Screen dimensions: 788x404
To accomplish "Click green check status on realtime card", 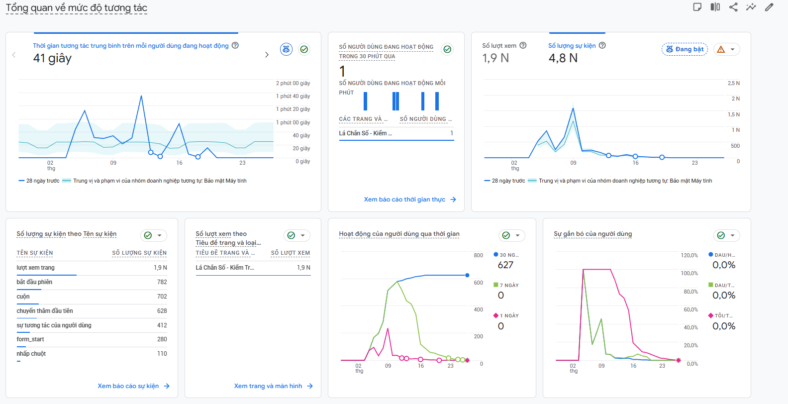I will tap(447, 49).
